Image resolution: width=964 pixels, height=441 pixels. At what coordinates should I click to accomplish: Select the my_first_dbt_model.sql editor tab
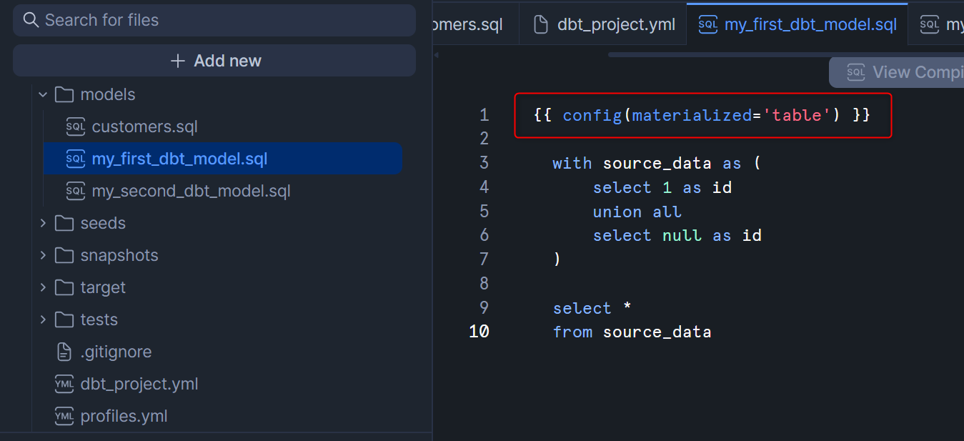point(797,25)
